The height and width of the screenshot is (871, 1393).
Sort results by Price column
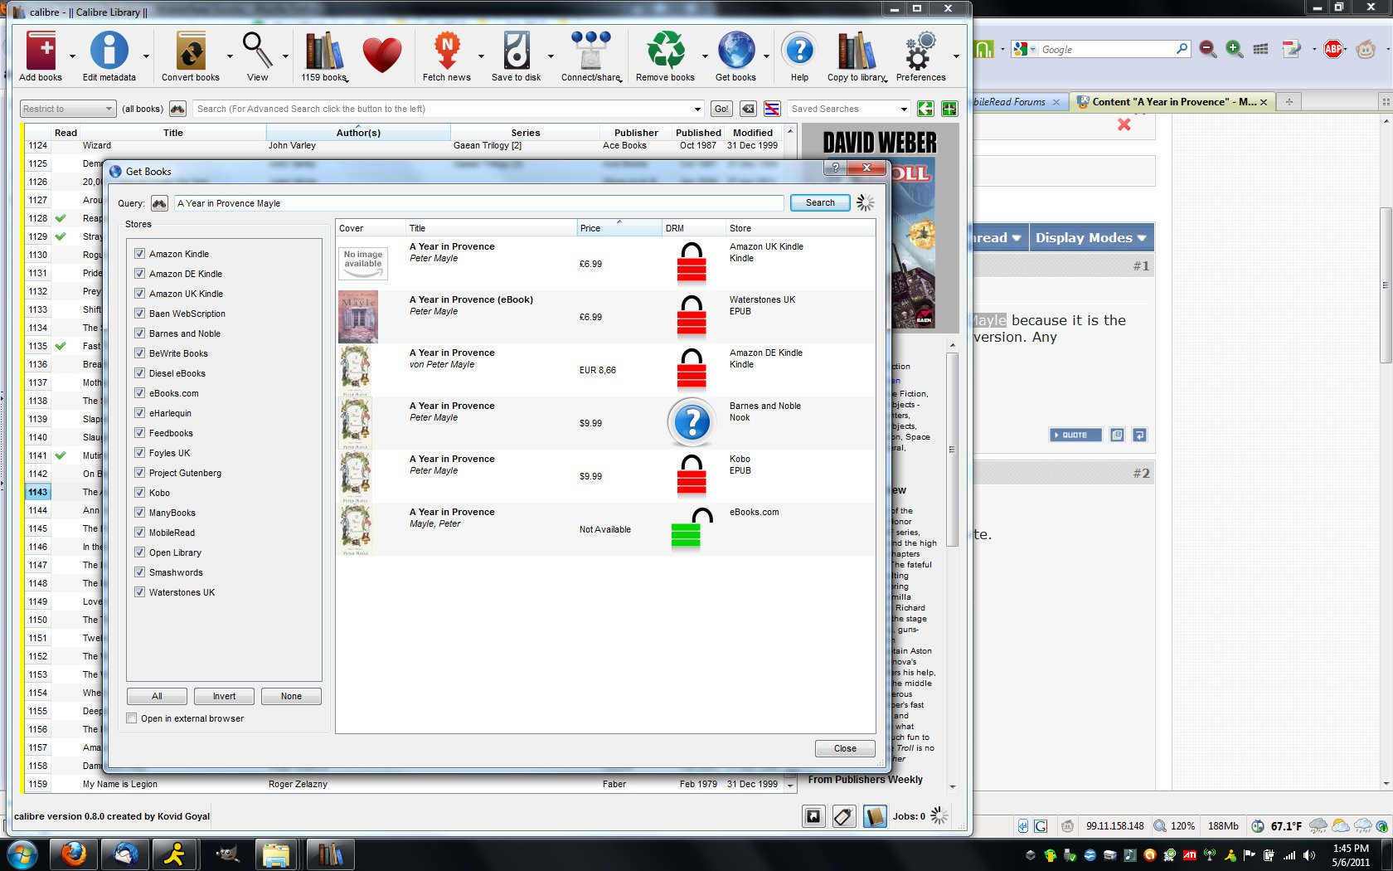[619, 228]
